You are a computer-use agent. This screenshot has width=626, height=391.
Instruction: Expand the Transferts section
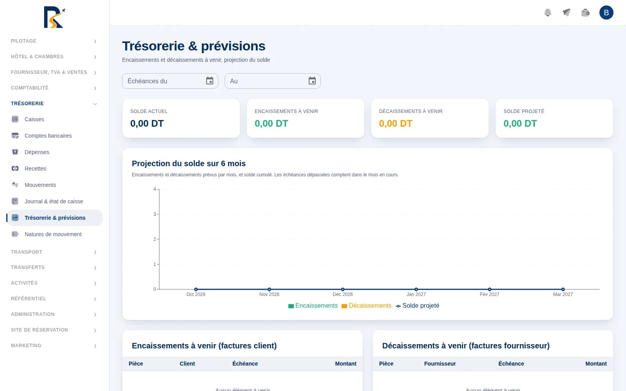coord(54,267)
